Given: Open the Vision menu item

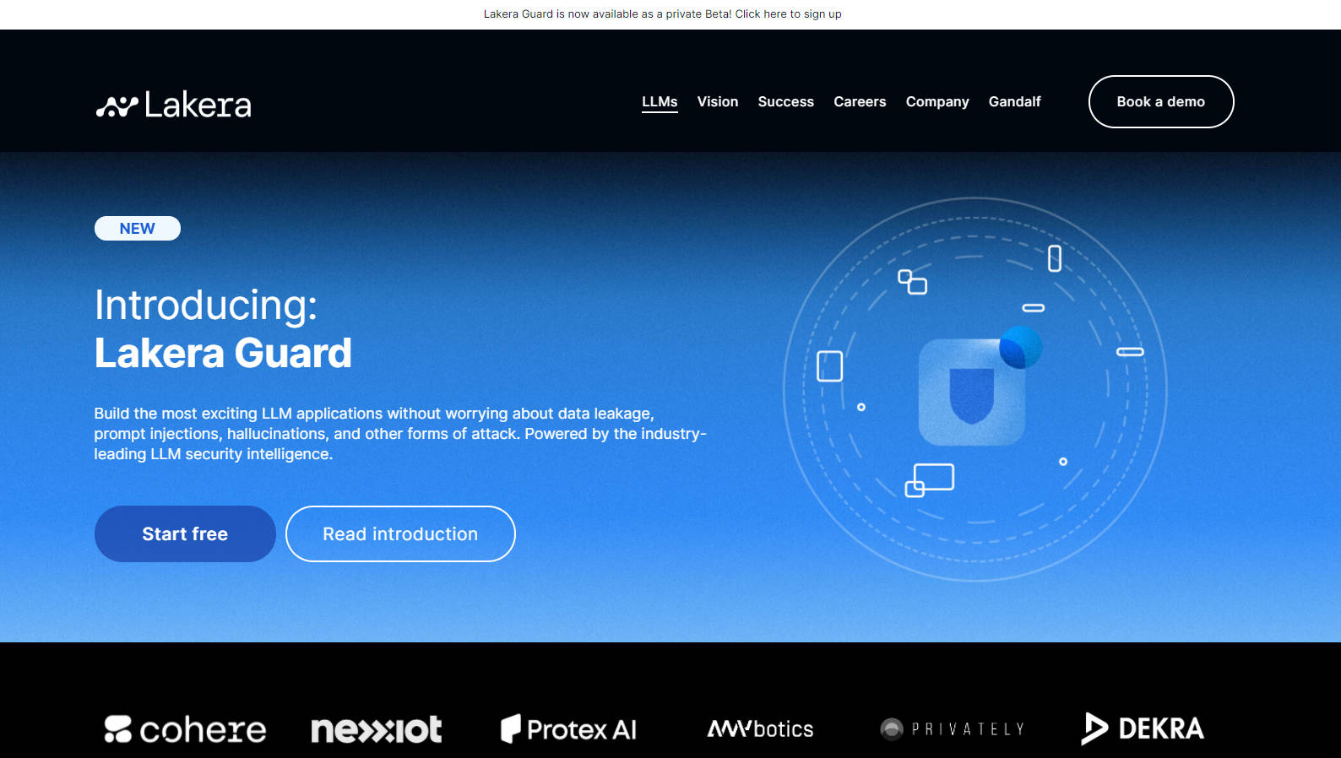Looking at the screenshot, I should point(718,101).
